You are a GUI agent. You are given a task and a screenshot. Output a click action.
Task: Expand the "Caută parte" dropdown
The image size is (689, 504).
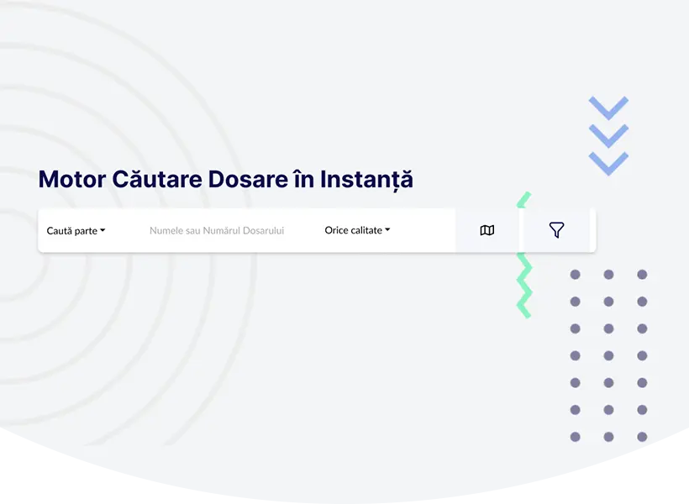tap(76, 230)
